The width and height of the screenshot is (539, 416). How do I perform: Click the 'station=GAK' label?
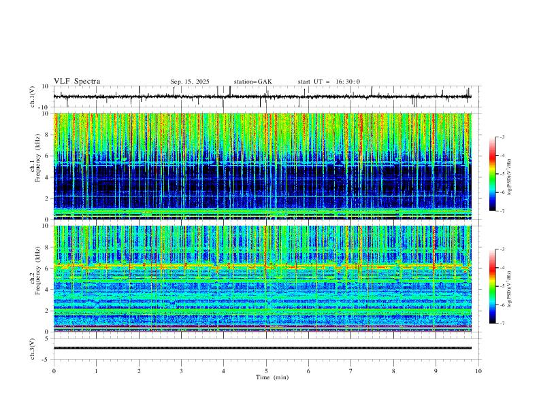point(252,82)
